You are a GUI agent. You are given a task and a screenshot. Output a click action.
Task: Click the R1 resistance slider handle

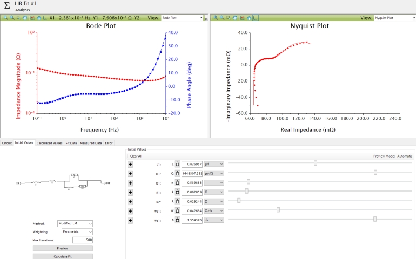point(246,191)
